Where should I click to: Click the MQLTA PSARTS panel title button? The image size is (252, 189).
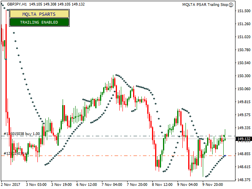[x=39, y=14]
